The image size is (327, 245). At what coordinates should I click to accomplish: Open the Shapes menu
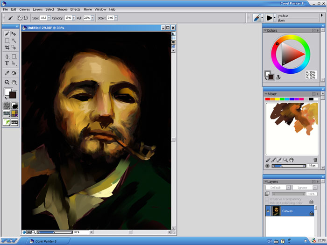point(62,9)
